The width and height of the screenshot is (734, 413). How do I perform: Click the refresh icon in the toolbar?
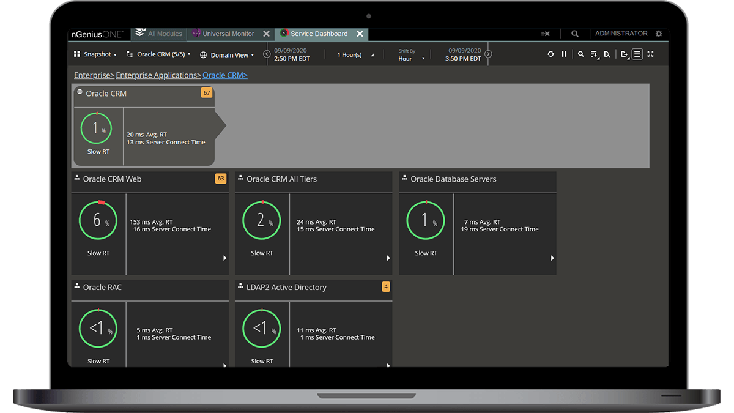pyautogui.click(x=550, y=54)
